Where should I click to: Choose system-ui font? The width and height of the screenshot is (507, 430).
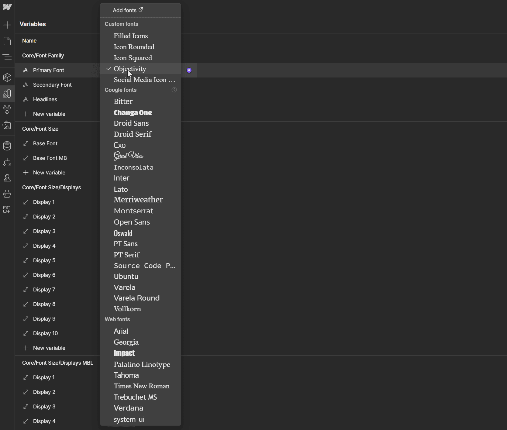click(x=140, y=419)
